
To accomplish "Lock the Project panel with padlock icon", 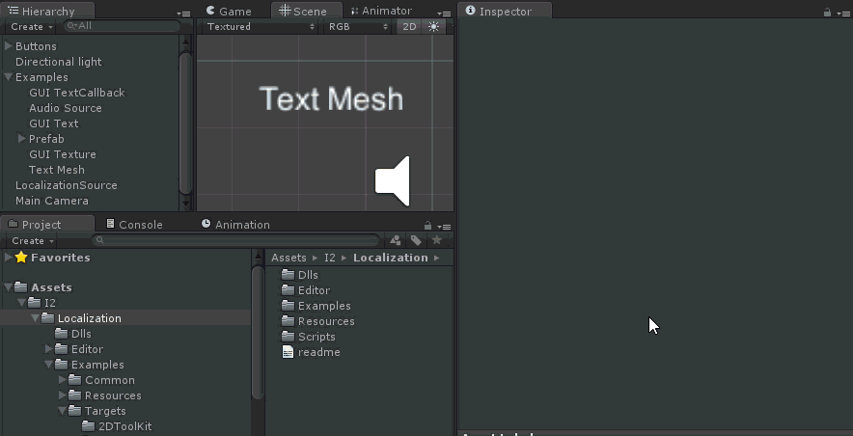I will [427, 225].
